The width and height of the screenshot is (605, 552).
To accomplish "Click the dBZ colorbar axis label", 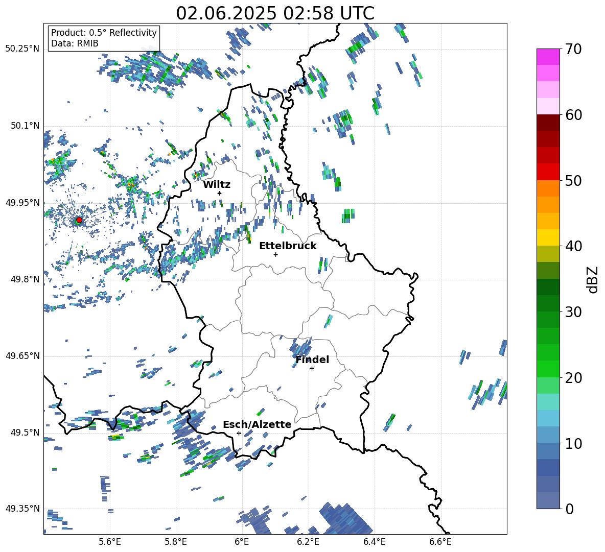I will tap(593, 279).
